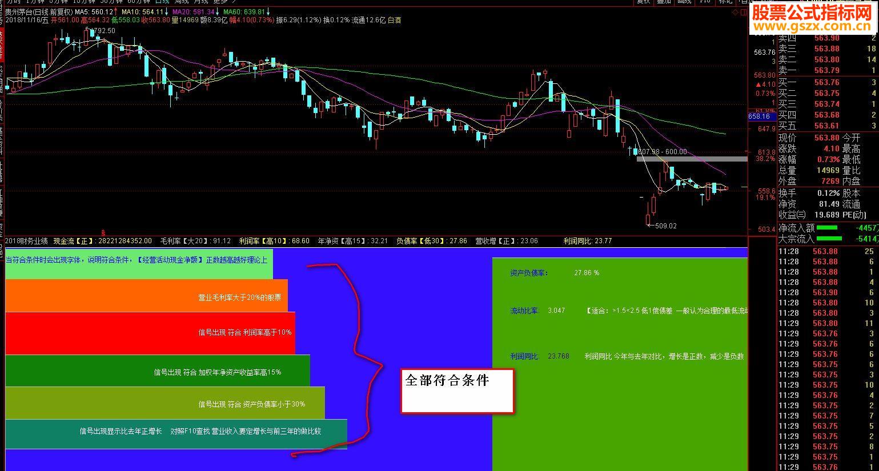Click the 现价 563.80 quote field

coord(809,138)
